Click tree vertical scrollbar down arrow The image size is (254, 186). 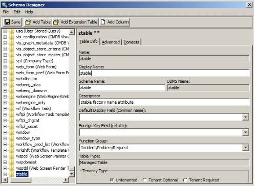(x=72, y=174)
